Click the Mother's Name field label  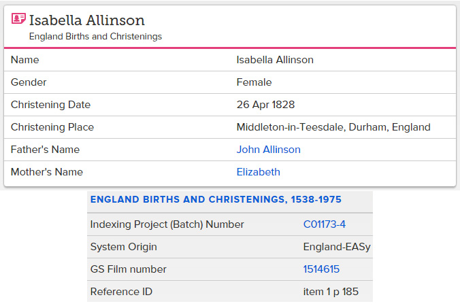click(47, 172)
